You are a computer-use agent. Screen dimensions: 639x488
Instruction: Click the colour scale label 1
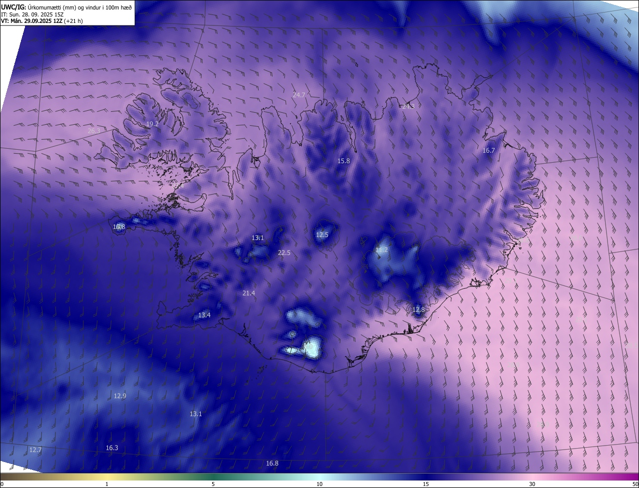pos(107,484)
